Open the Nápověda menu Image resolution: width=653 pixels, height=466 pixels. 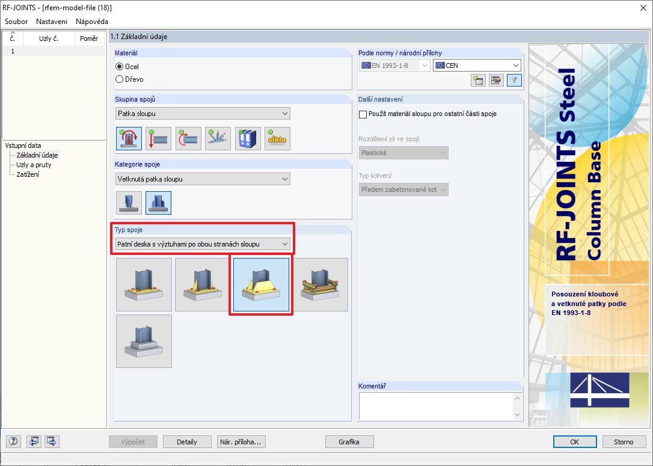point(92,21)
